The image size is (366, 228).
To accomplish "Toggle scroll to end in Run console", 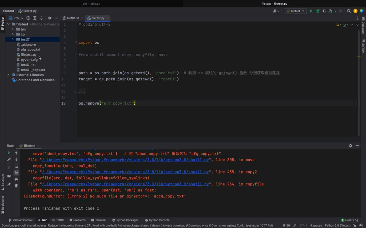I will point(16,173).
